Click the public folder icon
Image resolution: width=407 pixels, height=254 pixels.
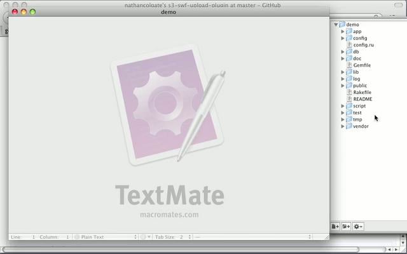(349, 85)
